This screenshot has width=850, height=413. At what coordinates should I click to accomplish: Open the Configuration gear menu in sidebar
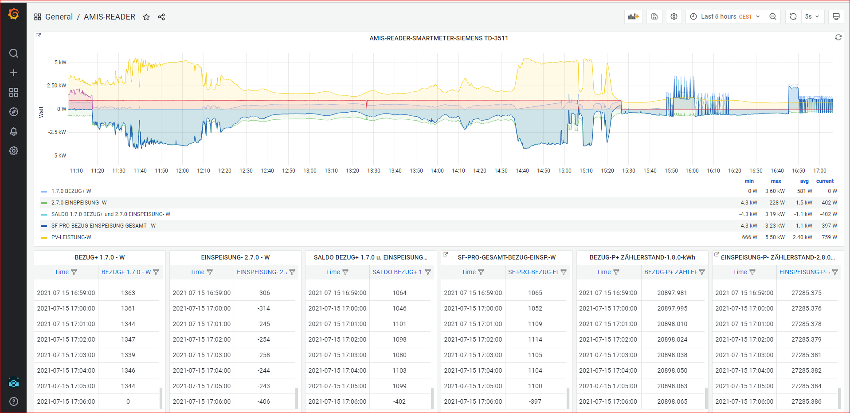click(14, 151)
